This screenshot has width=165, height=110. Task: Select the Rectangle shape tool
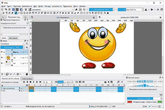click(x=22, y=13)
